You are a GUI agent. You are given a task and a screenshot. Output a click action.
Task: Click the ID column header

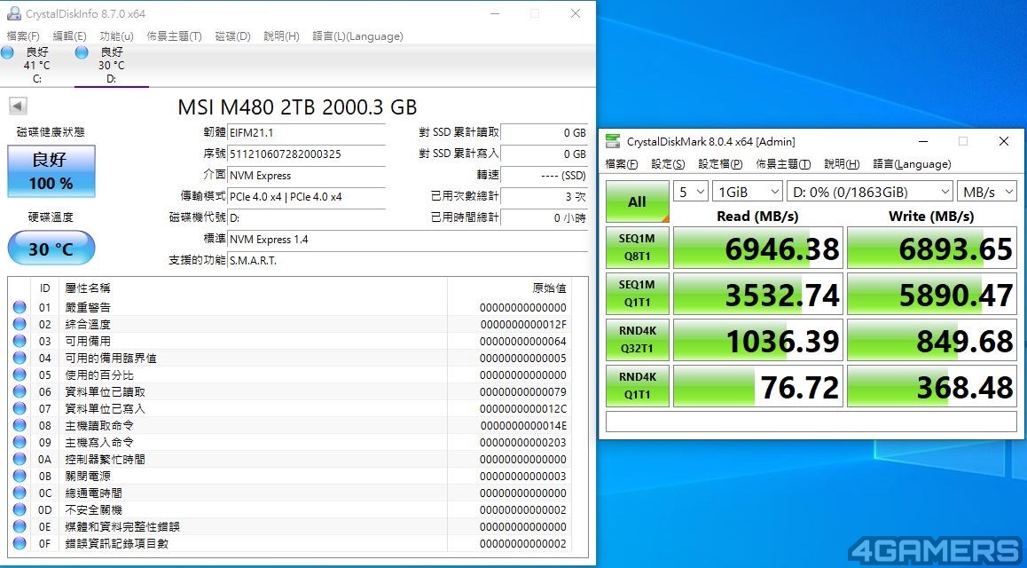[44, 288]
